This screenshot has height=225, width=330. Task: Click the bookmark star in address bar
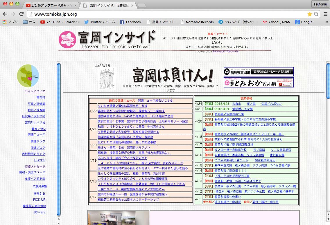coord(310,14)
